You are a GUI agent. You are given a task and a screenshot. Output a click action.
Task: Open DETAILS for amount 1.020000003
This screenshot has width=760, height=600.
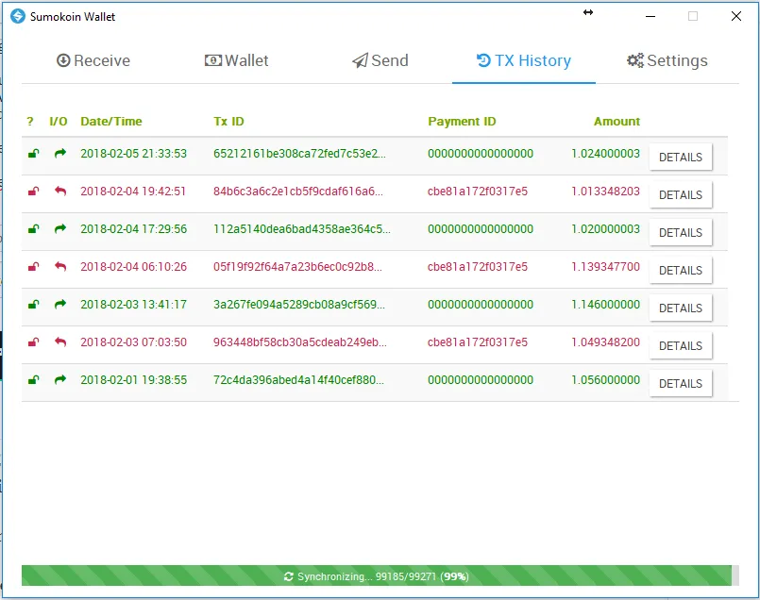click(x=681, y=232)
